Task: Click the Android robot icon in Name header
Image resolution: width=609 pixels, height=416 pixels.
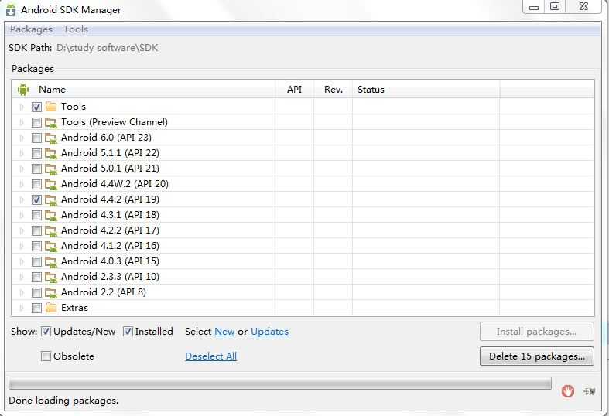Action: point(23,90)
